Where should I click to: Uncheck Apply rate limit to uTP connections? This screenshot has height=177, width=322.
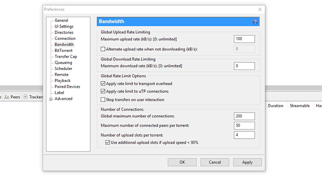pyautogui.click(x=103, y=91)
